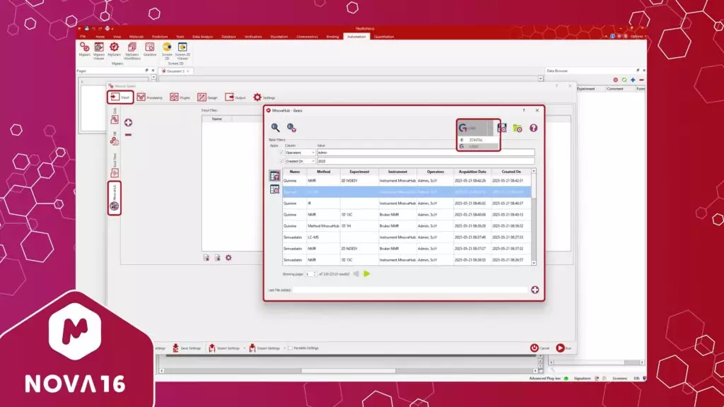Expand the Created On column dropdown
This screenshot has width=724, height=407.
tap(313, 161)
